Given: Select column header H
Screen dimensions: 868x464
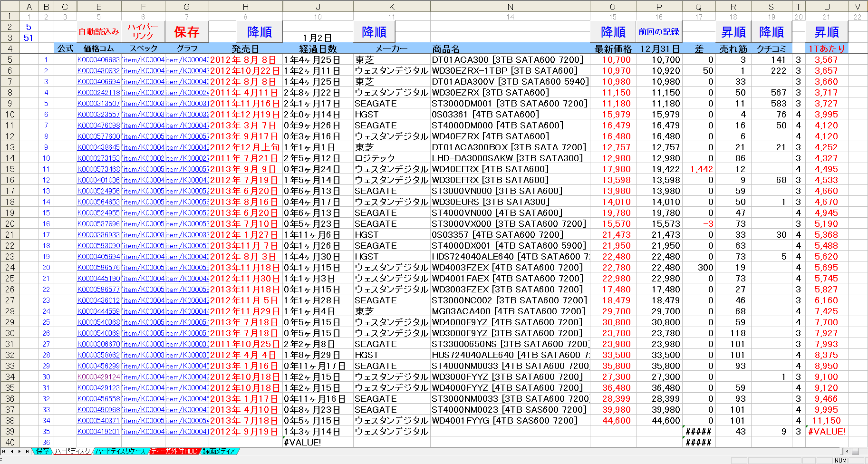Looking at the screenshot, I should pyautogui.click(x=245, y=6).
